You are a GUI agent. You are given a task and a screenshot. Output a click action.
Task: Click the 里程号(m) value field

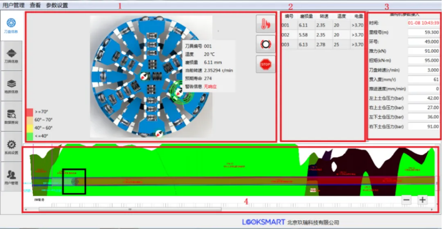tap(424, 32)
